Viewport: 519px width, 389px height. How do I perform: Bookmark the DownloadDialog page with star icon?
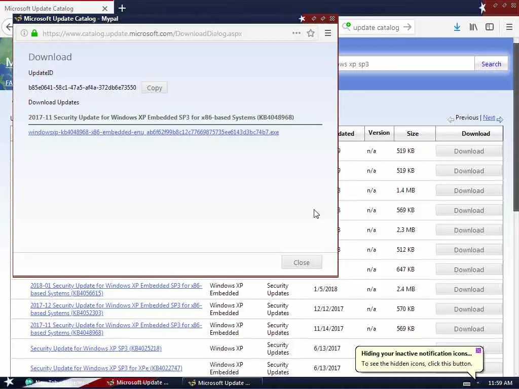311,33
